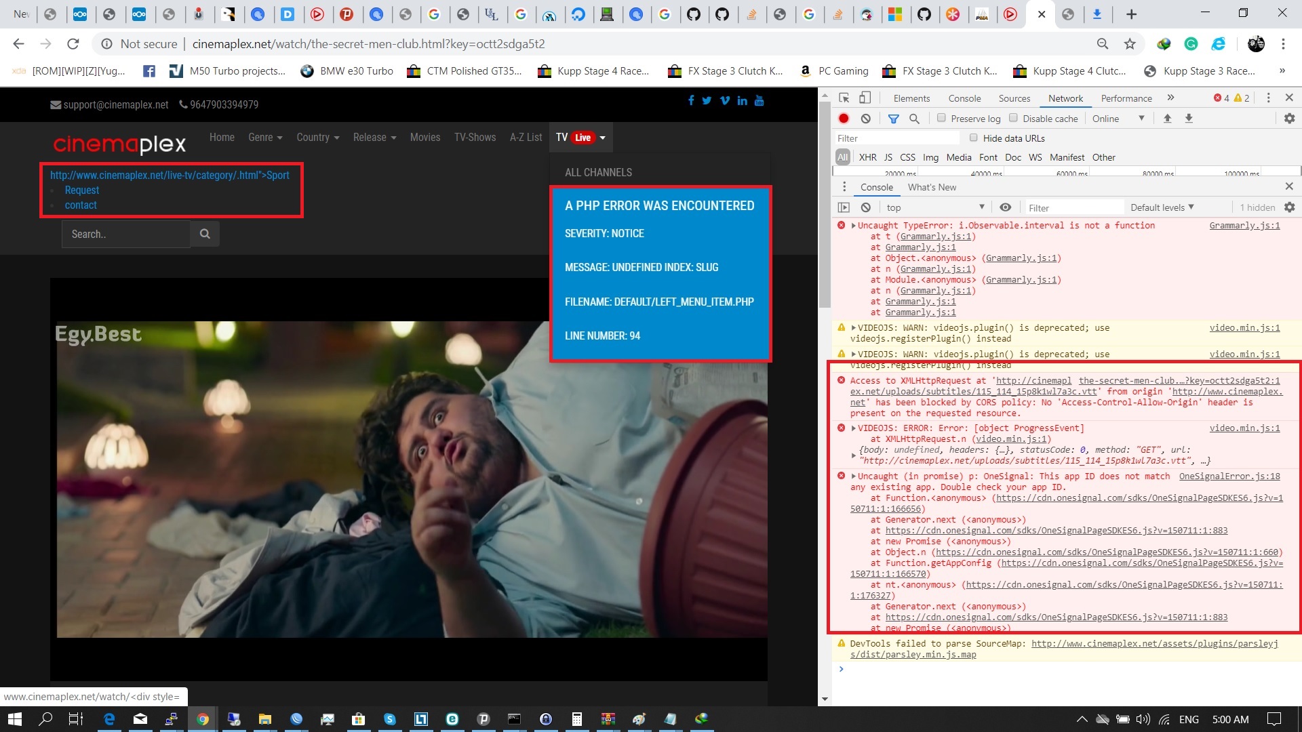Expand the Release menu

pyautogui.click(x=374, y=138)
